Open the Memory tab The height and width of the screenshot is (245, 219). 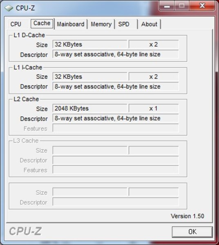tap(101, 24)
